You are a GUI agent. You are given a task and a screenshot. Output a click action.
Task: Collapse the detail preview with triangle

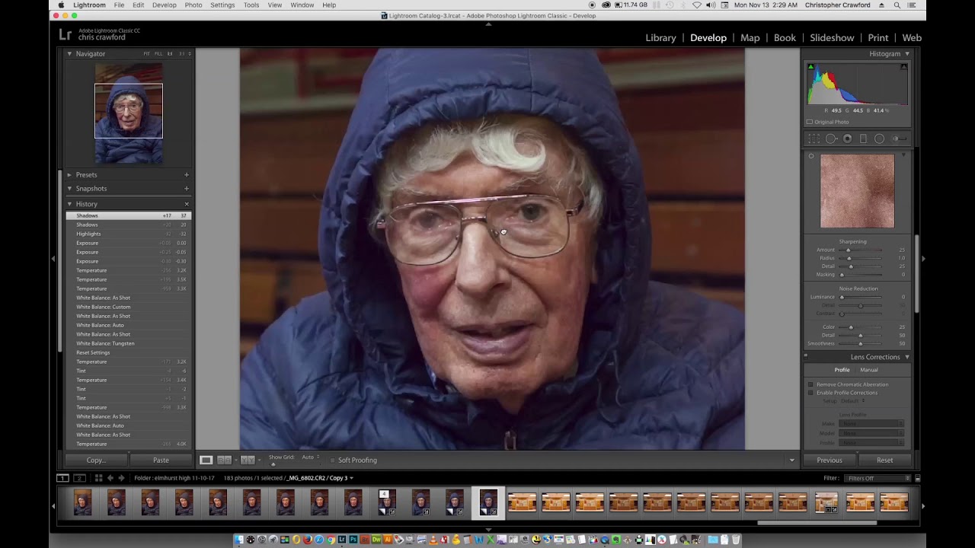click(x=904, y=155)
